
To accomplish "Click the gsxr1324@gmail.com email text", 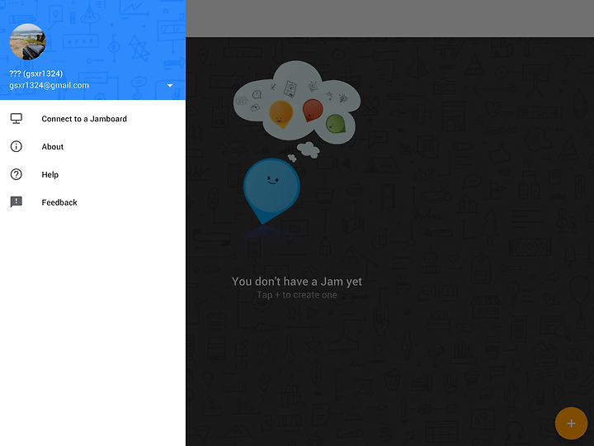I will 49,85.
